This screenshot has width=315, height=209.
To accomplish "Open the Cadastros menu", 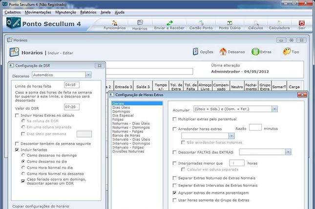I will tap(13, 12).
